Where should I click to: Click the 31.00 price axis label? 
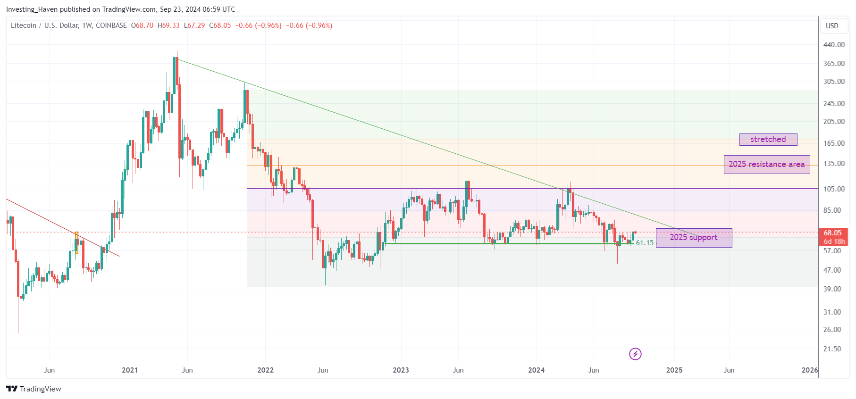(832, 312)
